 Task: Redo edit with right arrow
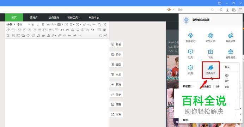(x=75, y=36)
